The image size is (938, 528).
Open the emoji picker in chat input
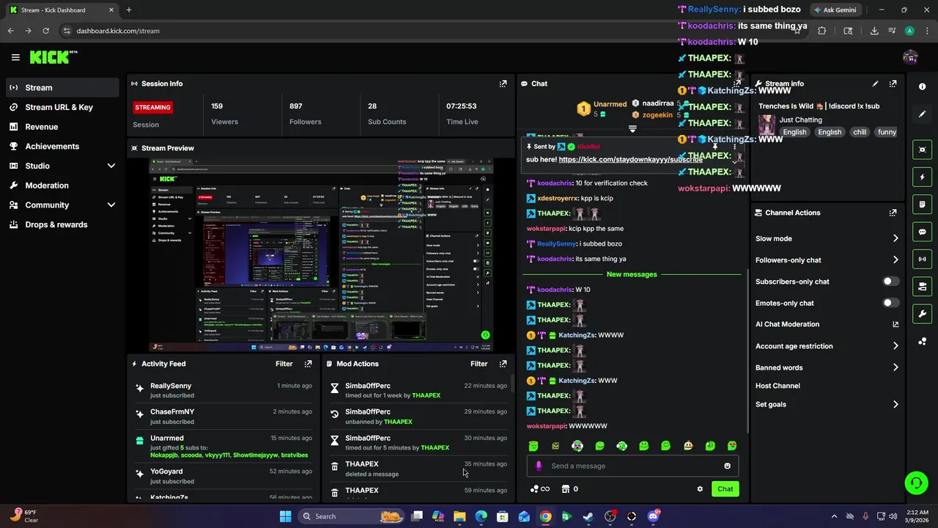727,466
